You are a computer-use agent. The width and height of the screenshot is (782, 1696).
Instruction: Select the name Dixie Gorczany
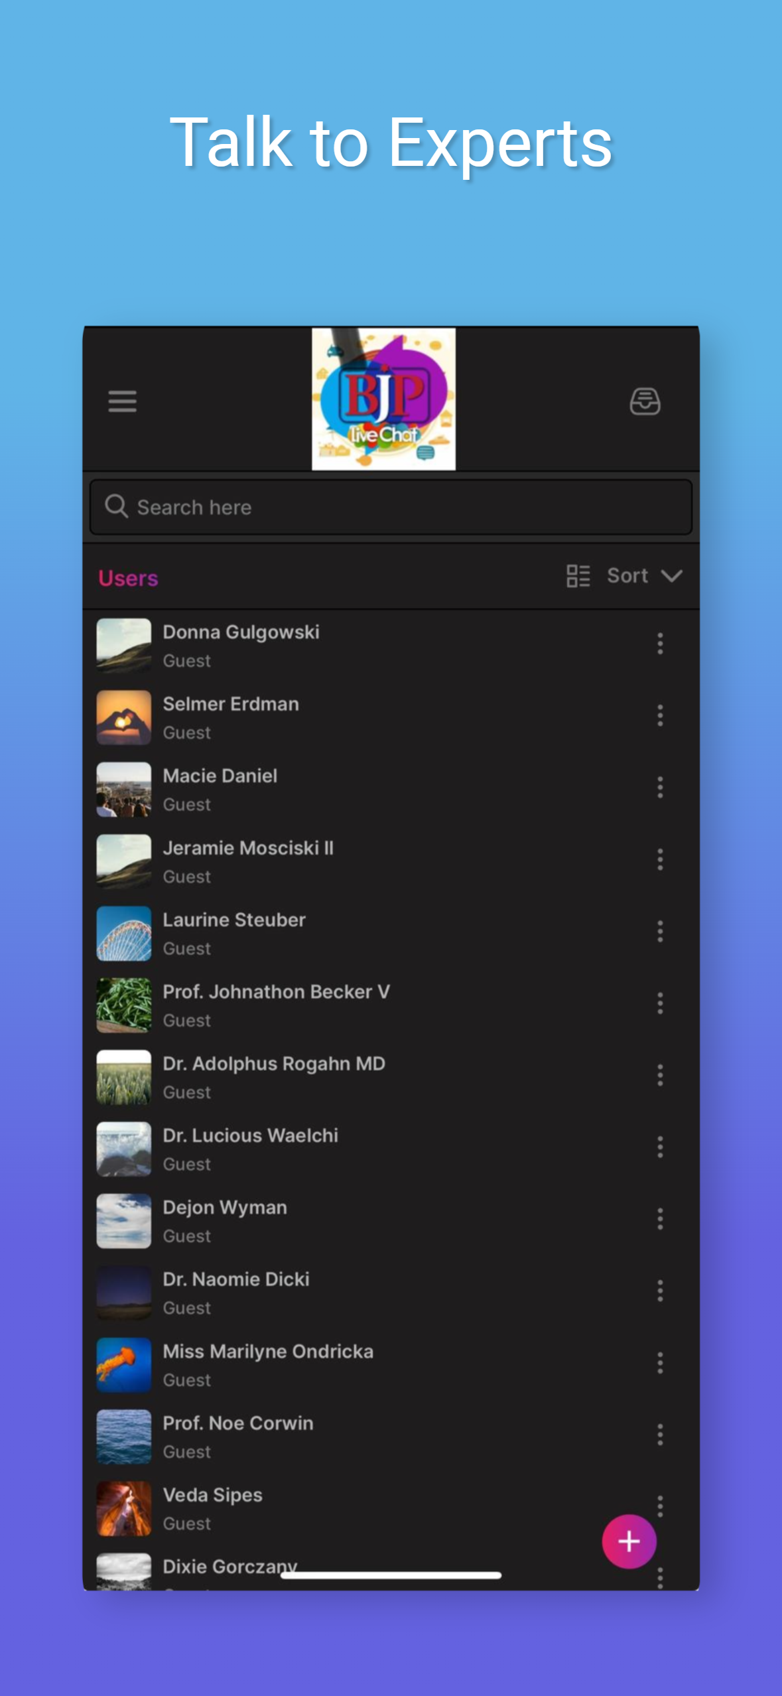point(230,1567)
